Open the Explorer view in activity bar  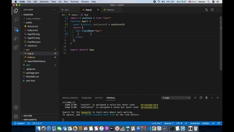point(16,11)
